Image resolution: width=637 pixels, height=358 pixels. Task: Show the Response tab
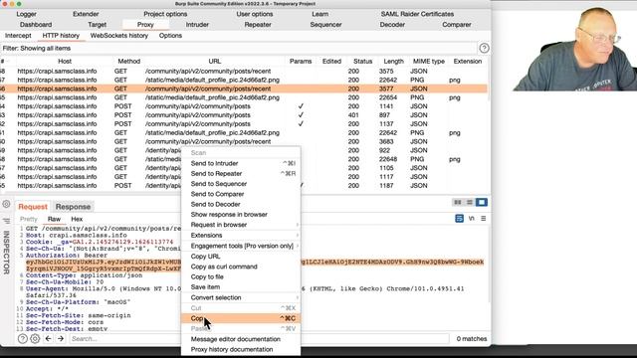tap(73, 207)
